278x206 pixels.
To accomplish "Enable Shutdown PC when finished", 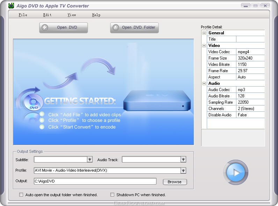I will point(112,195).
